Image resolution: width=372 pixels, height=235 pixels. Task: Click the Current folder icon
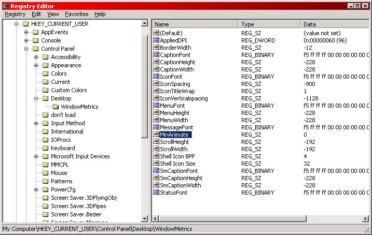[45, 82]
